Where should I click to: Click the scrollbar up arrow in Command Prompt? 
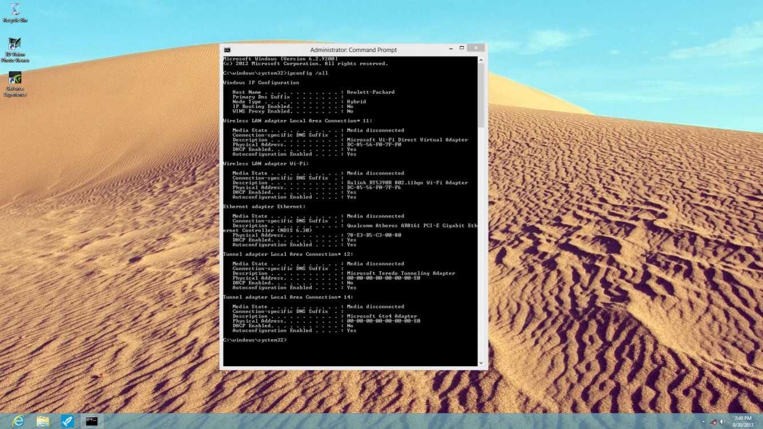click(480, 59)
